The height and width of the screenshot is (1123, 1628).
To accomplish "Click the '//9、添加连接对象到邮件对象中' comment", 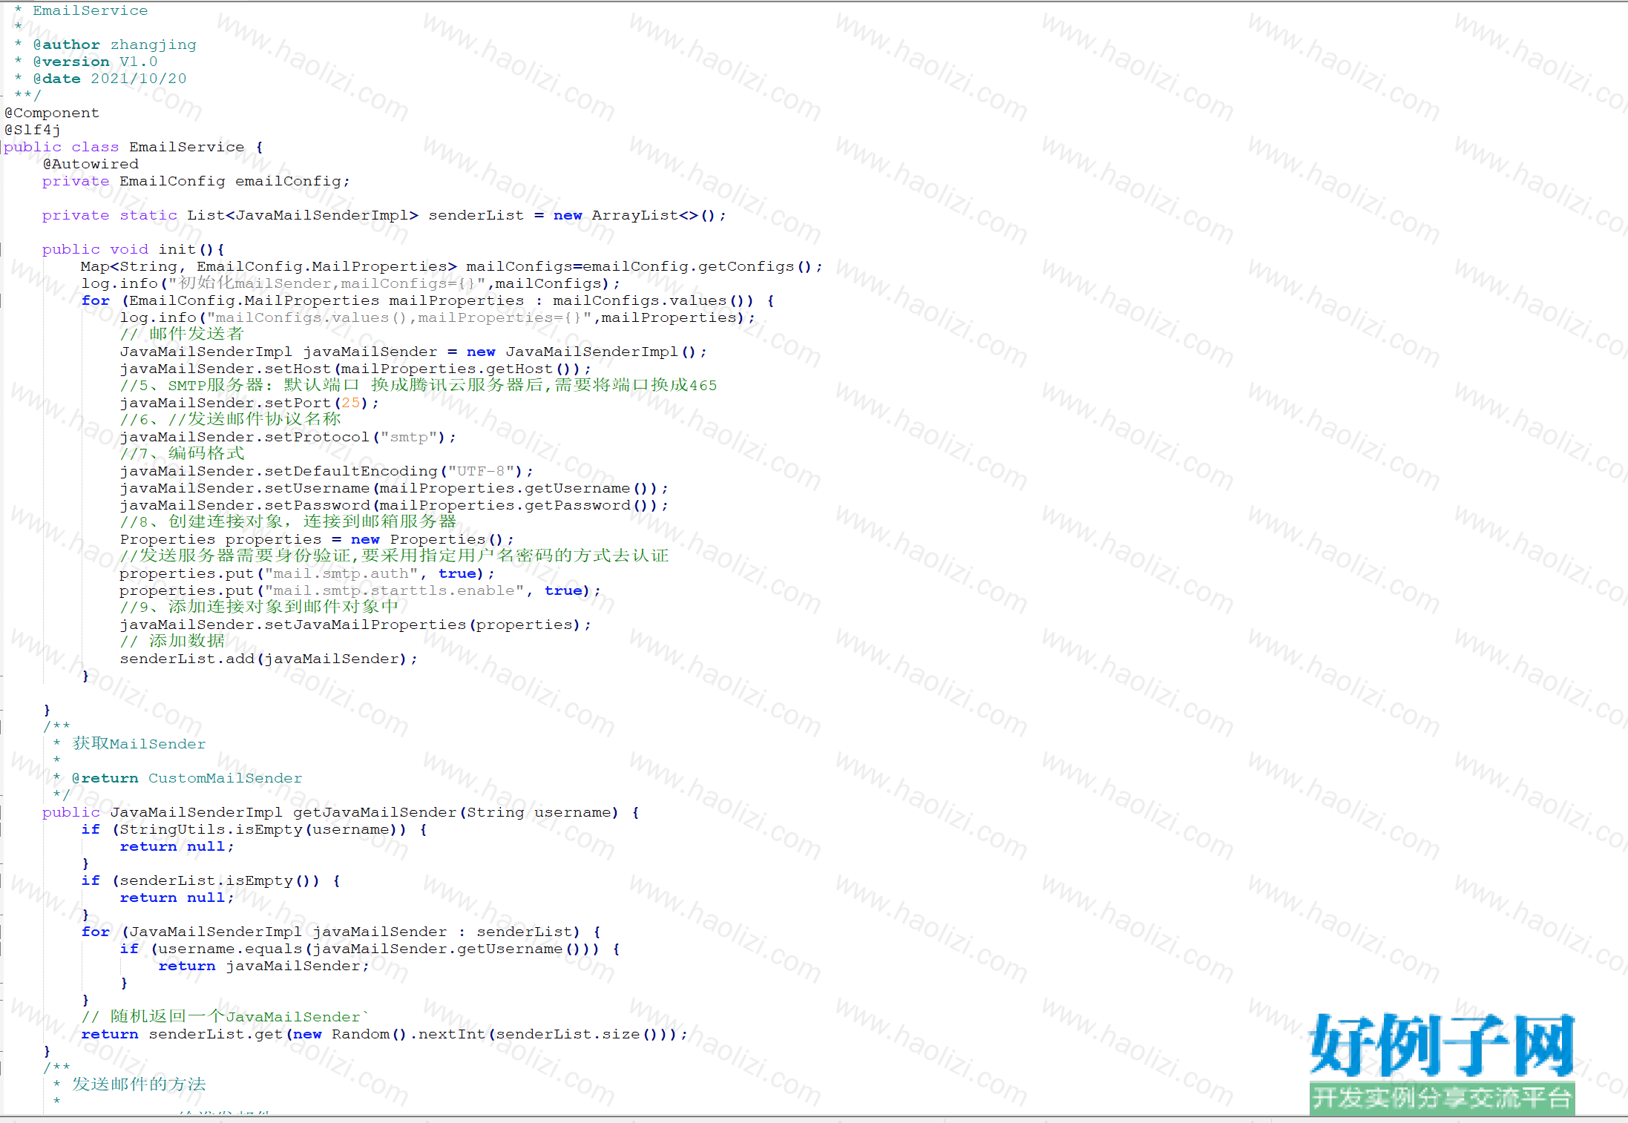I will coord(259,607).
